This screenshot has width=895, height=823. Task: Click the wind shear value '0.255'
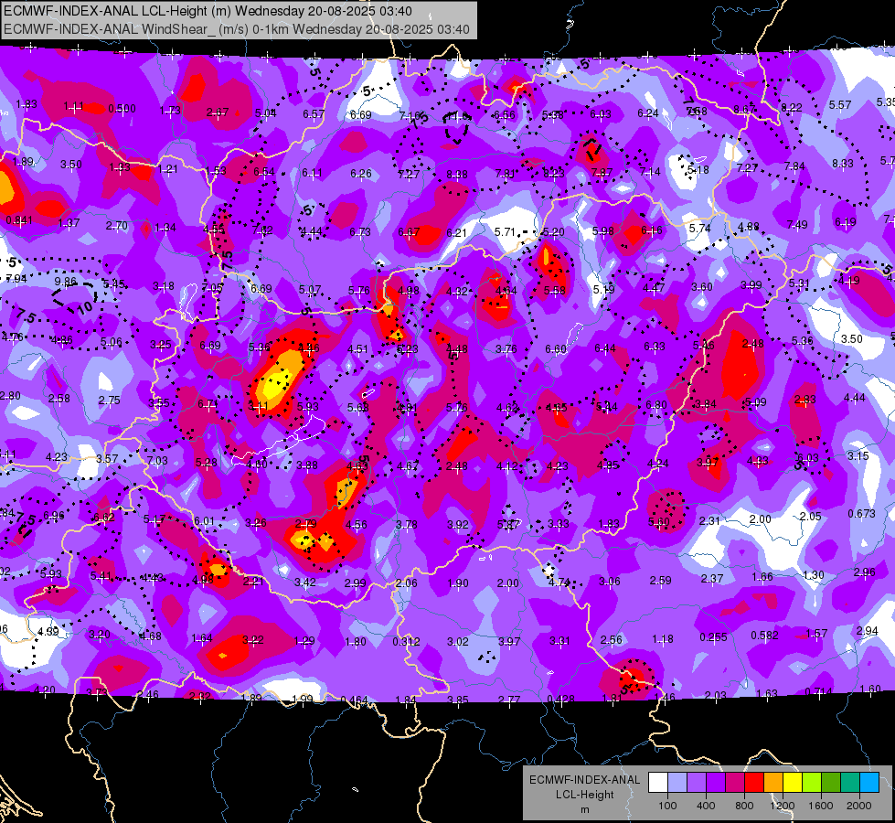(713, 636)
